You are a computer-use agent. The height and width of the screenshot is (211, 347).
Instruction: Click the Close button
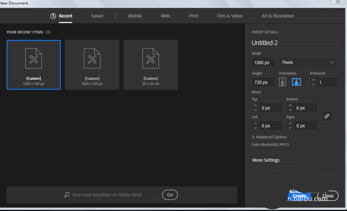[x=328, y=196]
